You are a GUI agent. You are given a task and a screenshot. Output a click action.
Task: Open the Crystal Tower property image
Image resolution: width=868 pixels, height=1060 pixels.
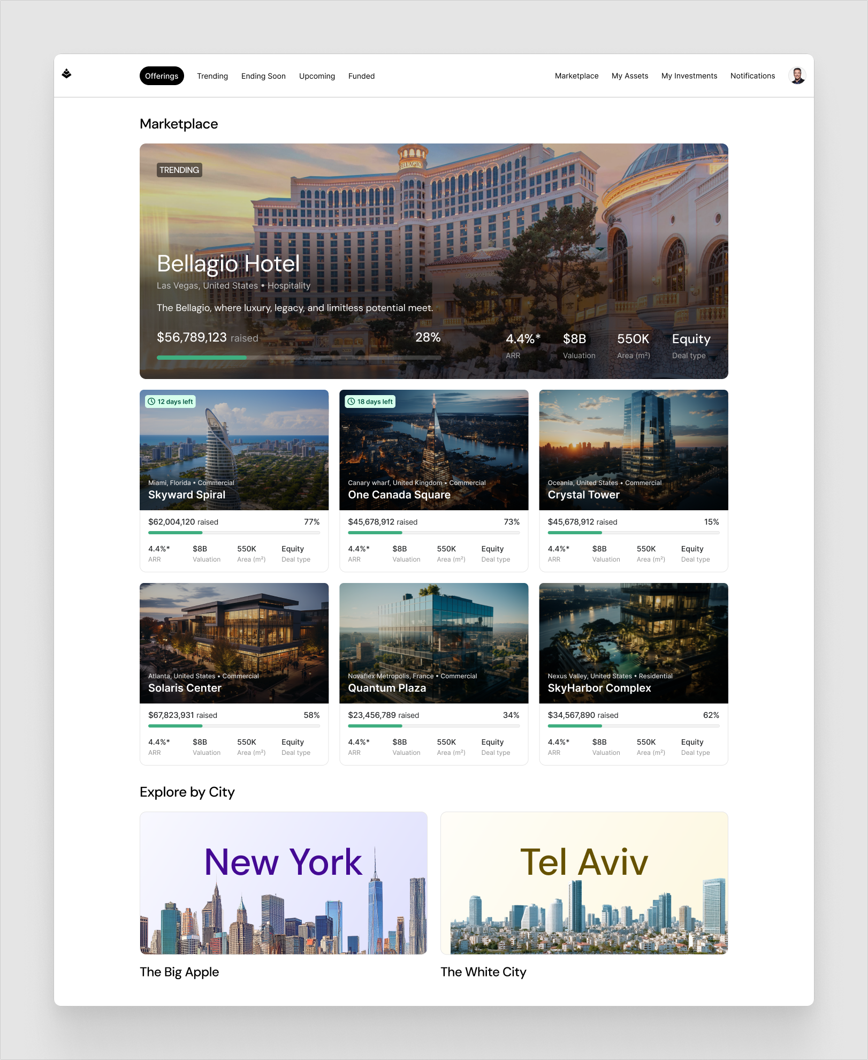(634, 450)
